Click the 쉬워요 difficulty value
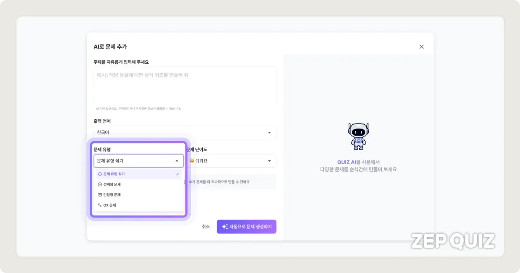The image size is (520, 273). [201, 161]
